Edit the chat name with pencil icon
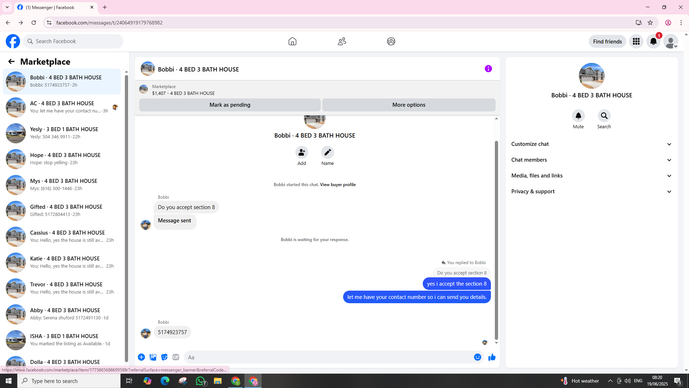 (328, 152)
